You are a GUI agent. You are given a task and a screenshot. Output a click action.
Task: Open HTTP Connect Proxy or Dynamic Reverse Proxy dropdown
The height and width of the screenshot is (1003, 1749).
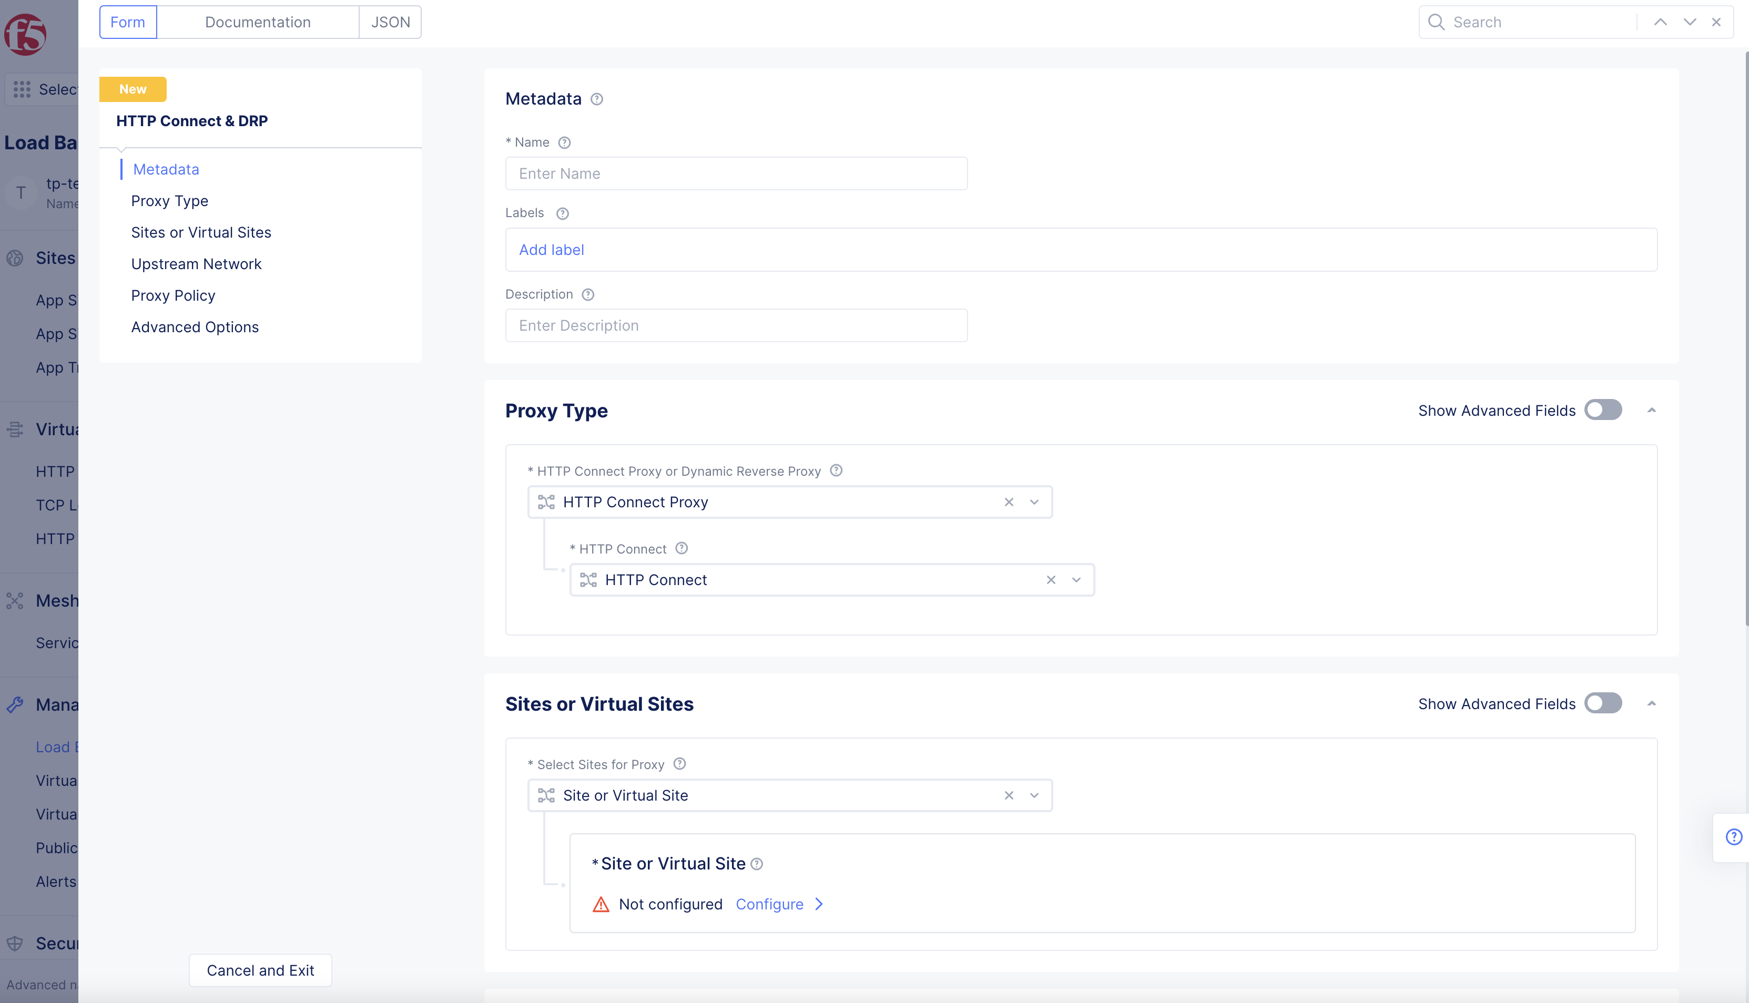pos(1034,502)
